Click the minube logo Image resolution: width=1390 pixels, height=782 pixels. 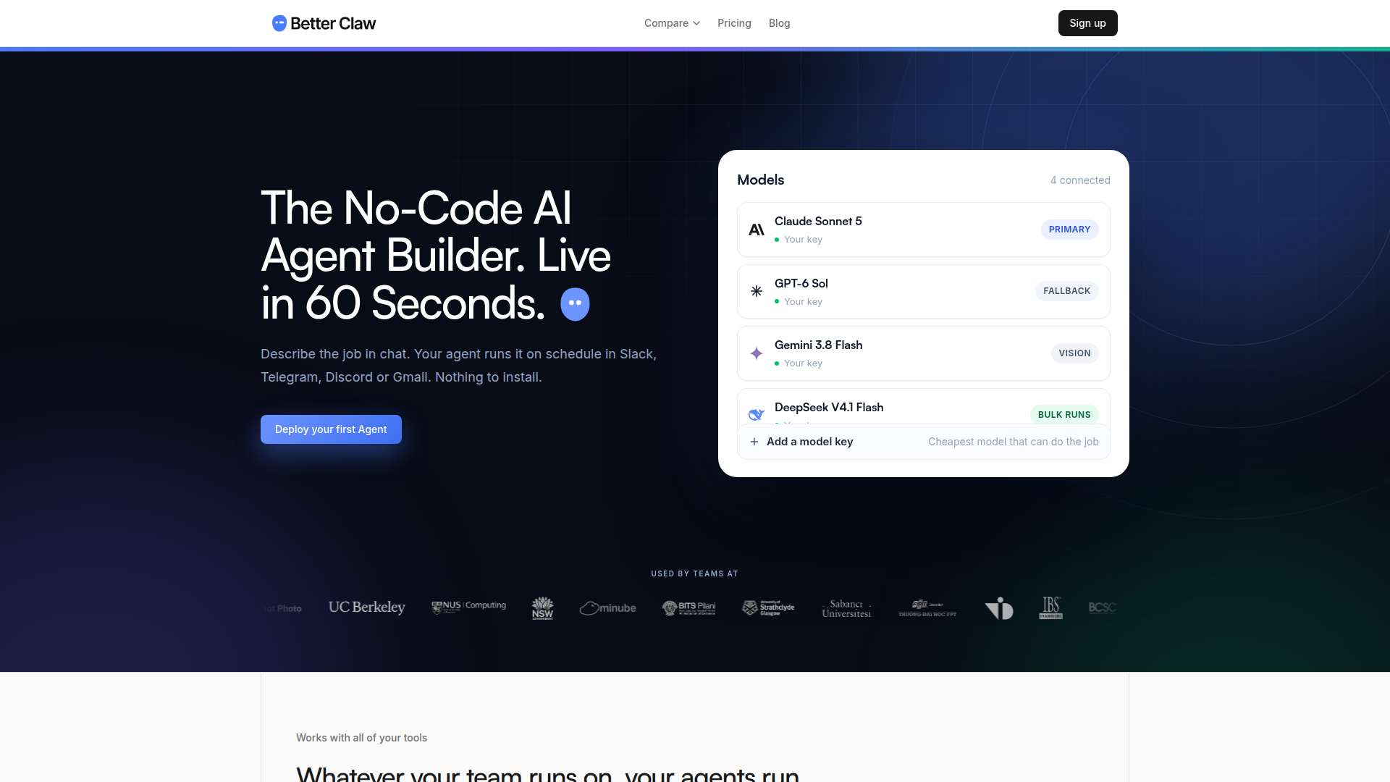coord(608,608)
